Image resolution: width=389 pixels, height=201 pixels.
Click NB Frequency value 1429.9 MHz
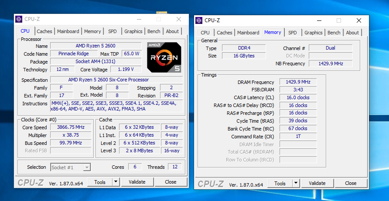click(331, 64)
